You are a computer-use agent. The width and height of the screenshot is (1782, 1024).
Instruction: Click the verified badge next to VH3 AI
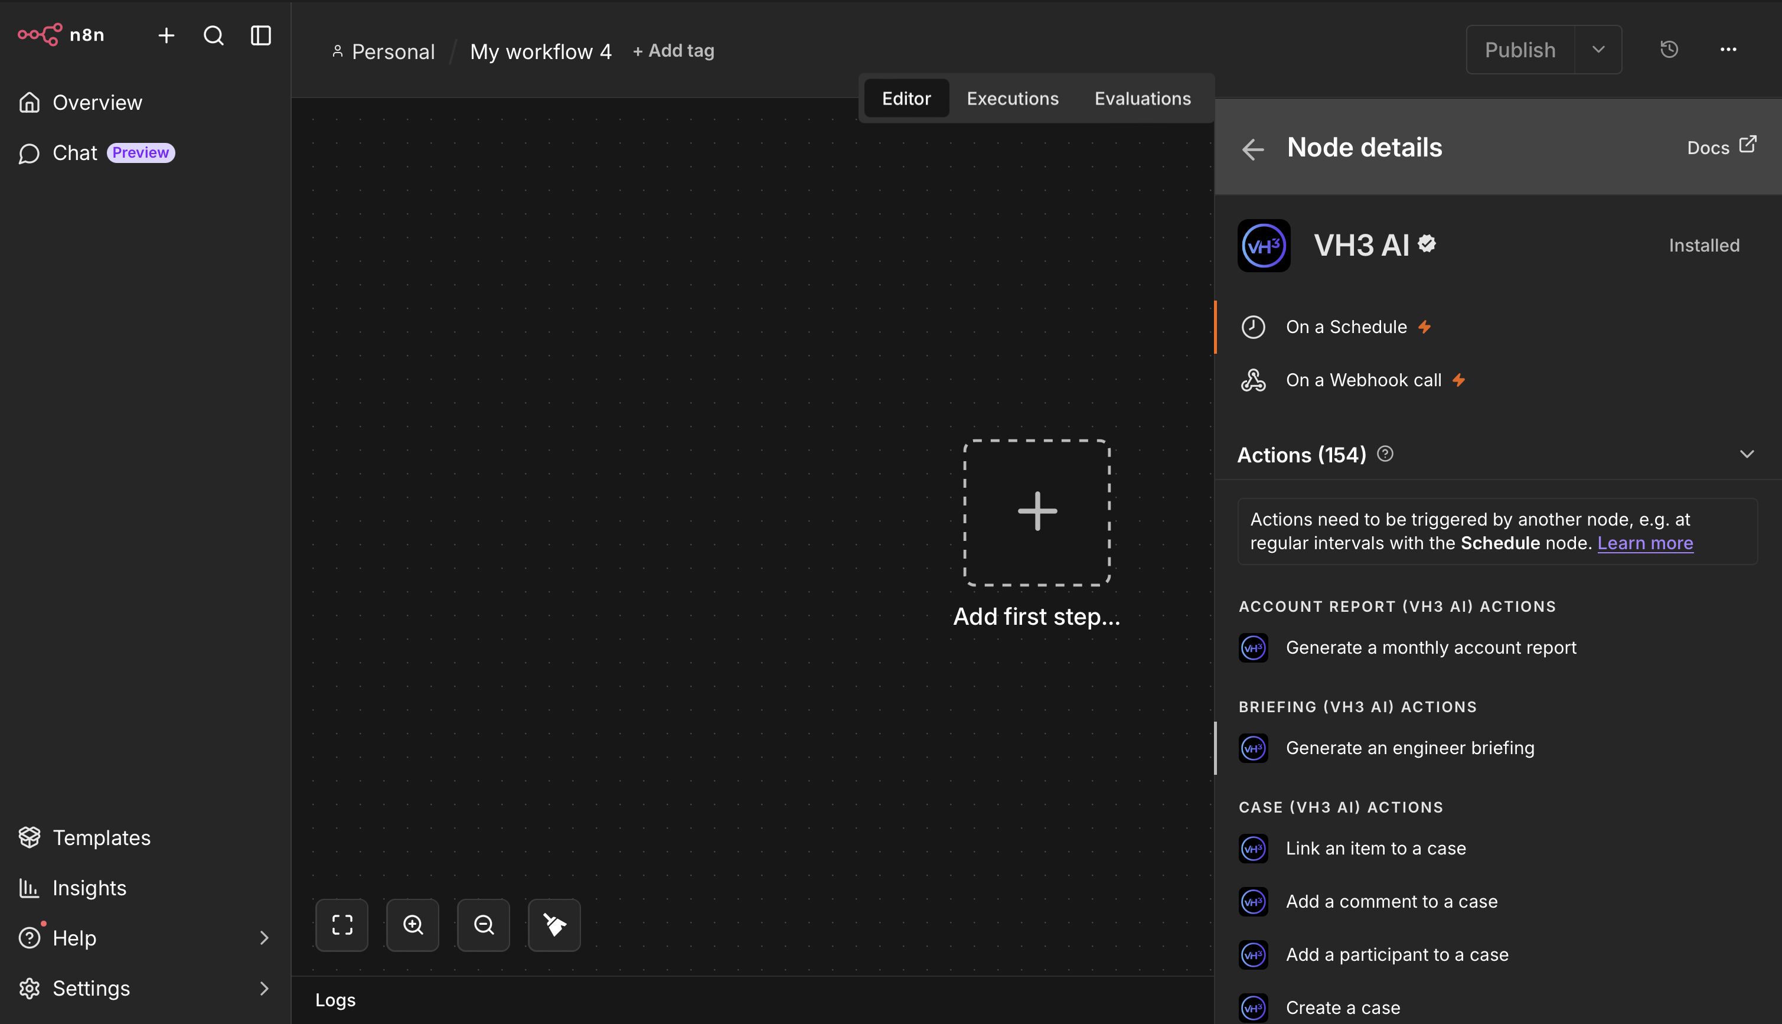1427,243
